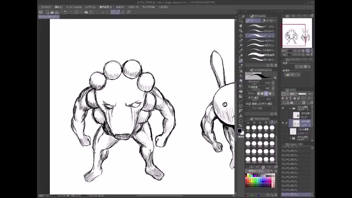Select the Balloon tool

point(241,121)
